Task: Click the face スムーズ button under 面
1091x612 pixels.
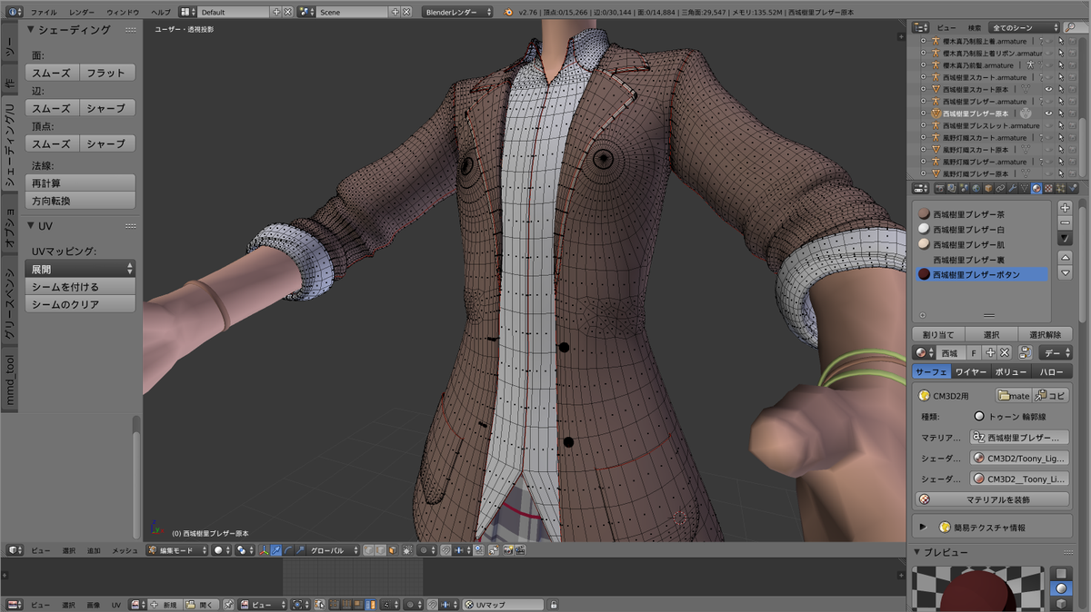Action: (52, 73)
